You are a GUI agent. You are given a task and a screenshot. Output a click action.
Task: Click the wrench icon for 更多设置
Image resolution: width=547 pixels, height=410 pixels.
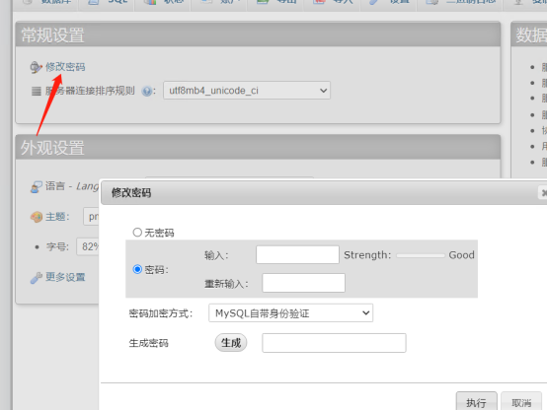point(36,278)
